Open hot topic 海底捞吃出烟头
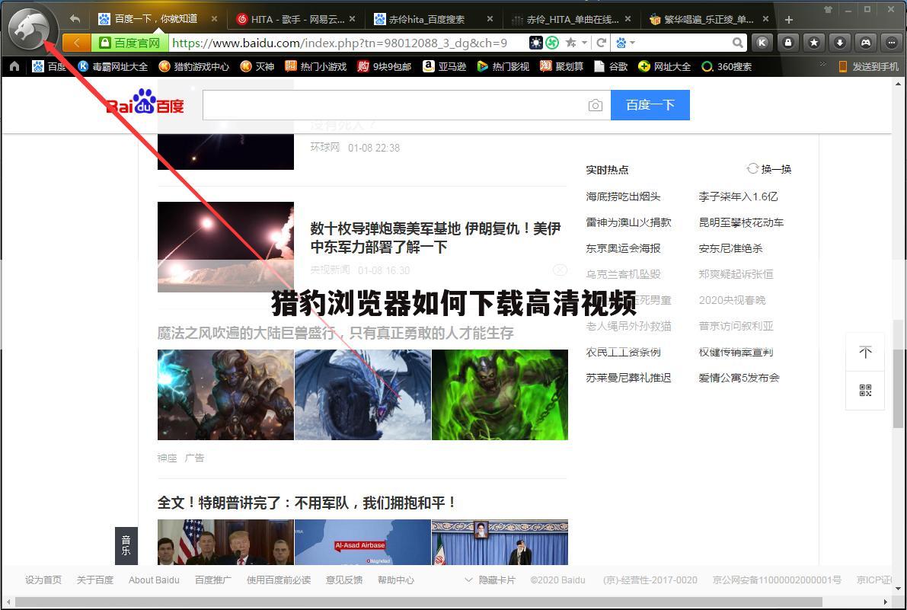Viewport: 907px width, 610px height. click(x=623, y=196)
